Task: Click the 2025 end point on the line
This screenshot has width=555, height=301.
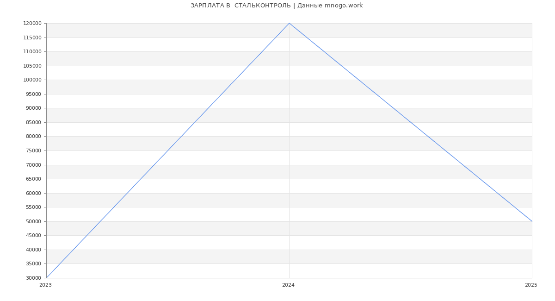Action: coord(532,221)
